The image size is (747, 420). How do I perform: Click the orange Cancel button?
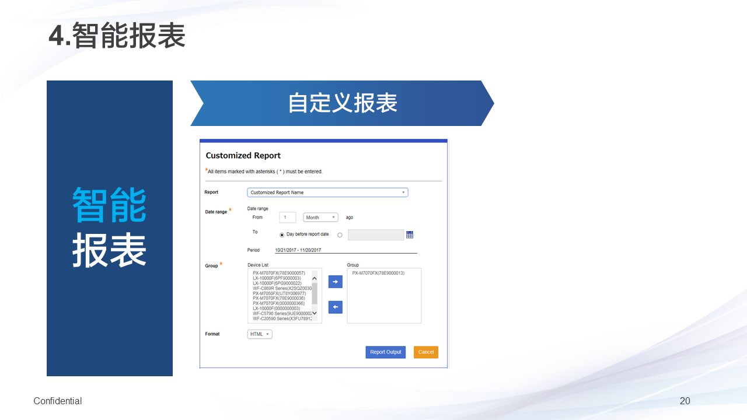click(425, 352)
